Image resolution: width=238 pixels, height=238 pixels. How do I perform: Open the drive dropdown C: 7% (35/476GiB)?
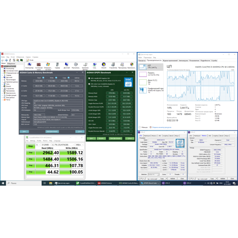click(x=63, y=145)
